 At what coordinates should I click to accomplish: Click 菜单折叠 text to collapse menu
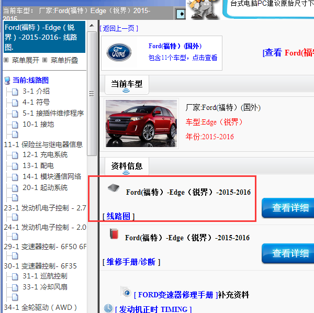click(x=64, y=60)
